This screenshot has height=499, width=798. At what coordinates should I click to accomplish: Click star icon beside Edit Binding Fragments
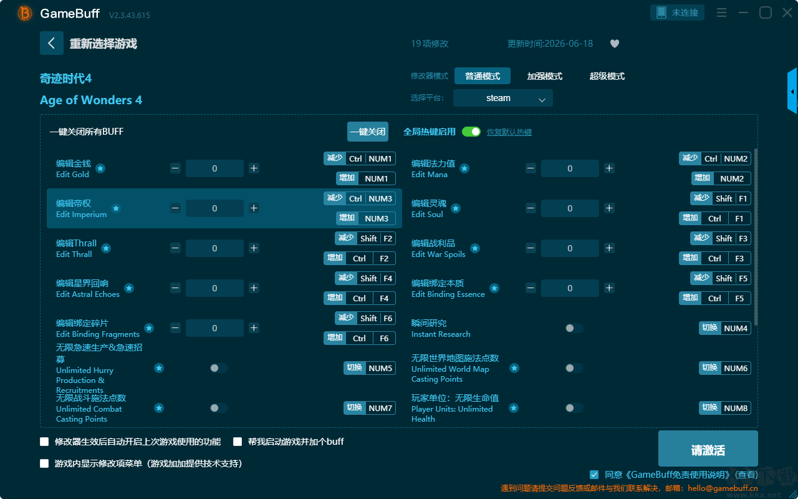149,328
